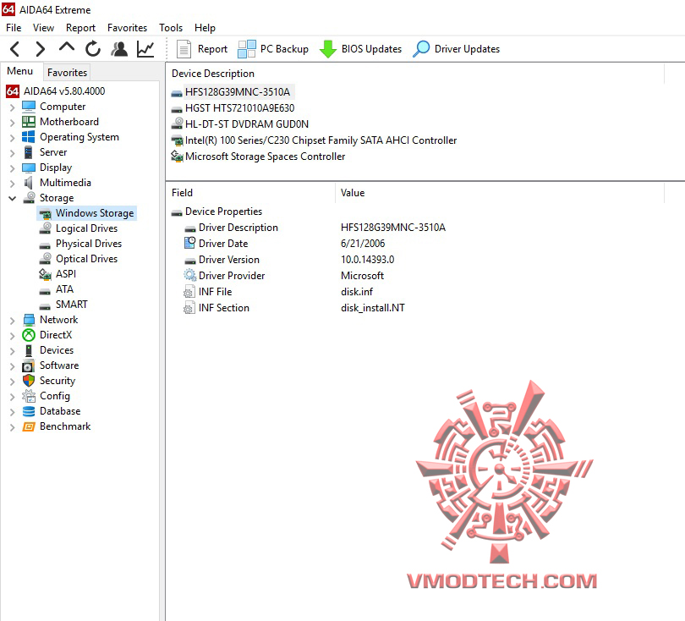The image size is (685, 621).
Task: Select the Software camera icon
Action: coord(29,365)
